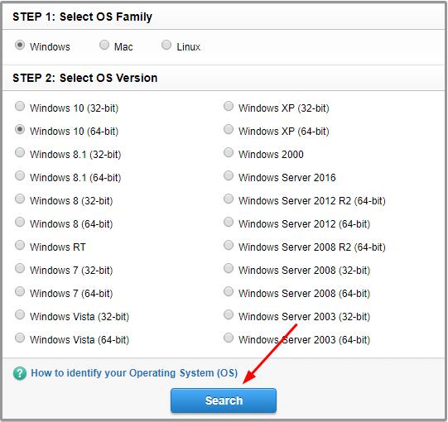Choose the Windows OS family option
The height and width of the screenshot is (422, 448).
click(20, 45)
